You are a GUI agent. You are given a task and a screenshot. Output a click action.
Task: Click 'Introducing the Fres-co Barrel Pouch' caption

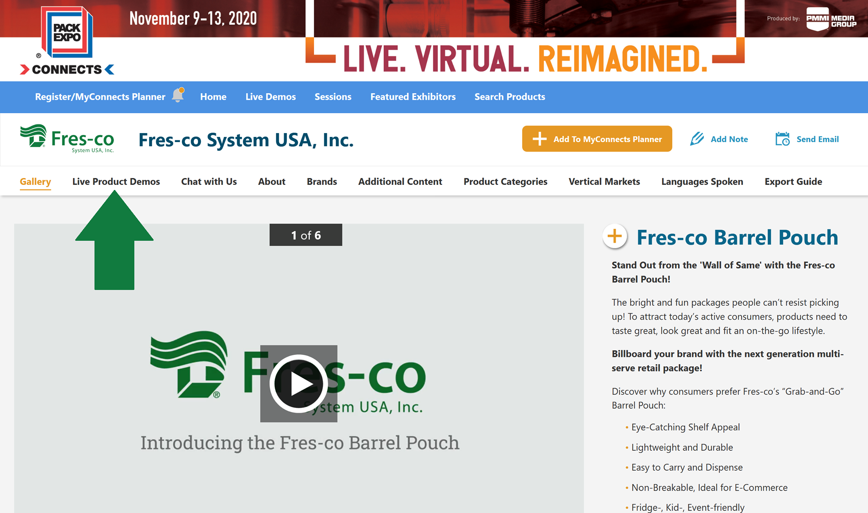pos(300,443)
